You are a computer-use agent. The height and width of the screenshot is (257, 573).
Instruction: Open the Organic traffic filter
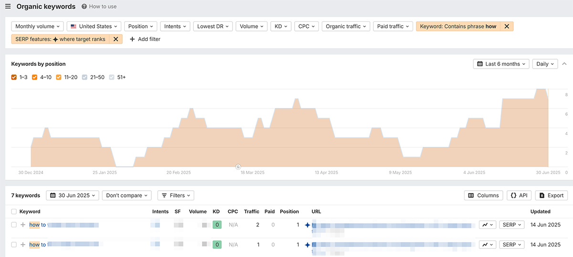346,27
